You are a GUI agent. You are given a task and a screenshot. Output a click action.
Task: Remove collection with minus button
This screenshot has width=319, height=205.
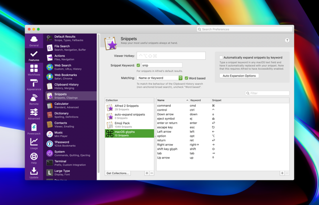click(x=151, y=174)
